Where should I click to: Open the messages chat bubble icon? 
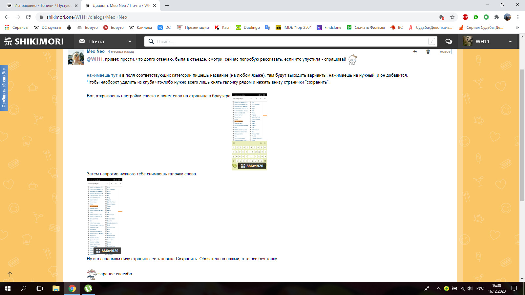pyautogui.click(x=449, y=41)
